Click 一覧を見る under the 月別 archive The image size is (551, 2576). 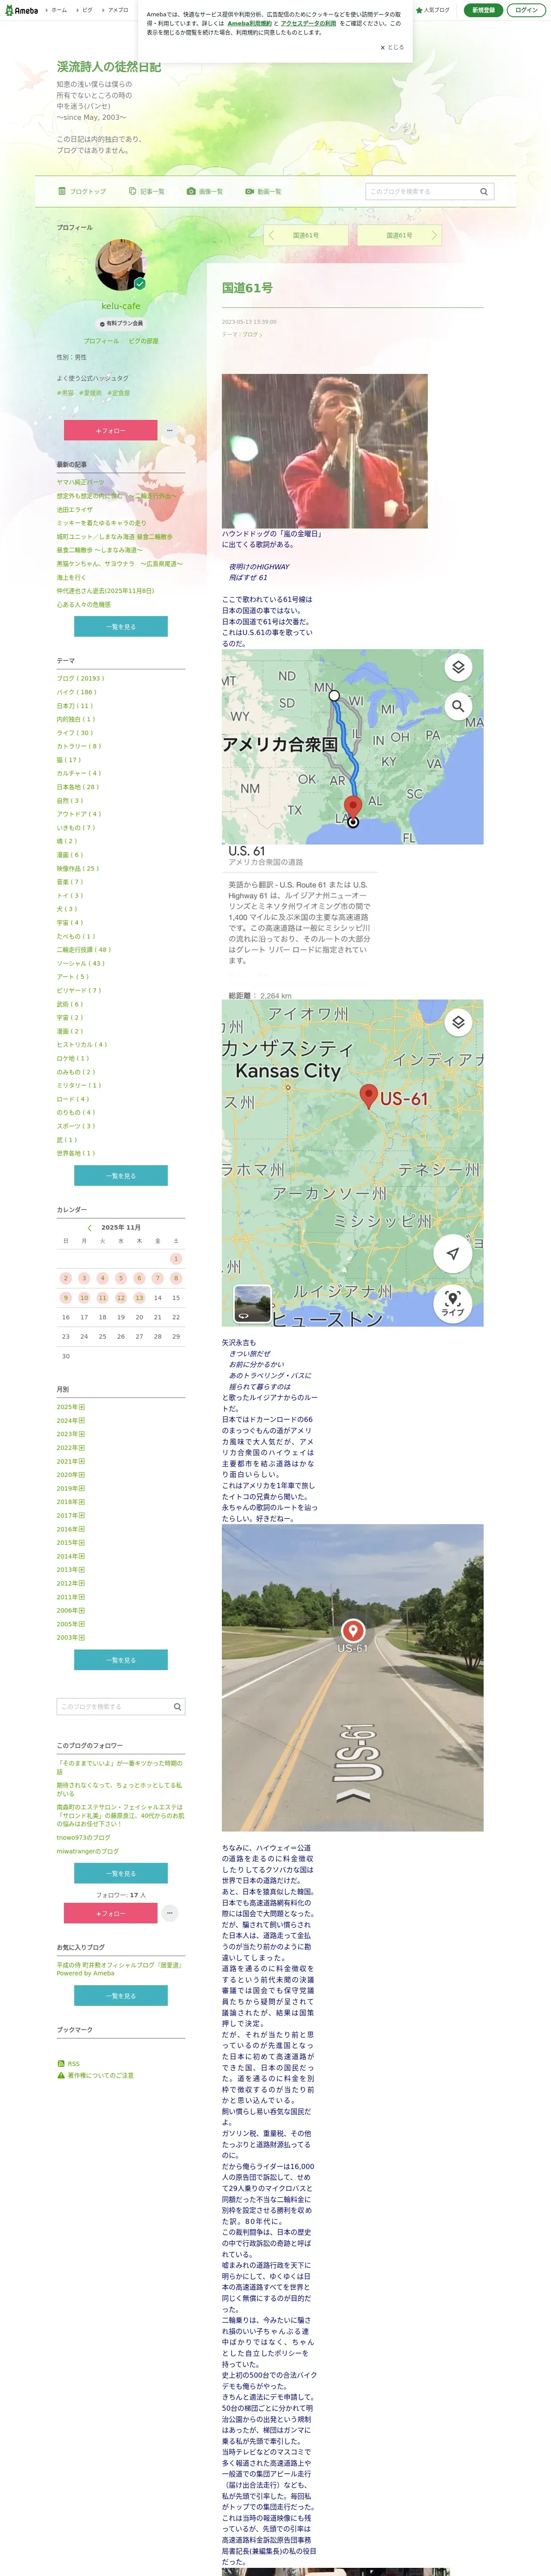121,1660
